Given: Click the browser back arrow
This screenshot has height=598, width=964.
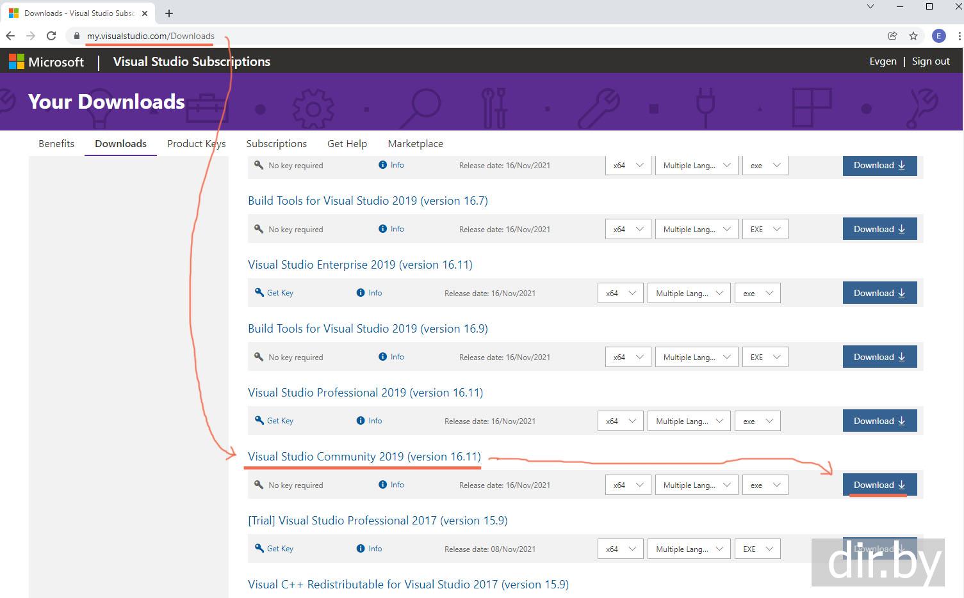Looking at the screenshot, I should (10, 36).
